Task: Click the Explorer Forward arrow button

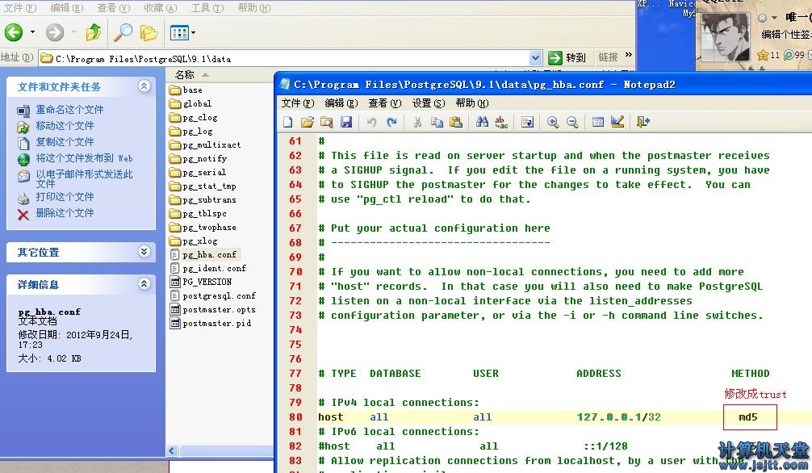Action: [x=54, y=32]
